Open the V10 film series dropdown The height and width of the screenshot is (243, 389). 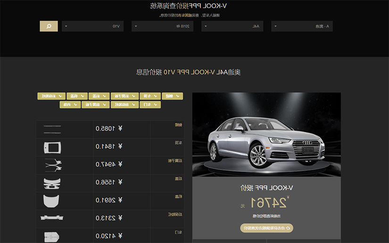pyautogui.click(x=92, y=26)
